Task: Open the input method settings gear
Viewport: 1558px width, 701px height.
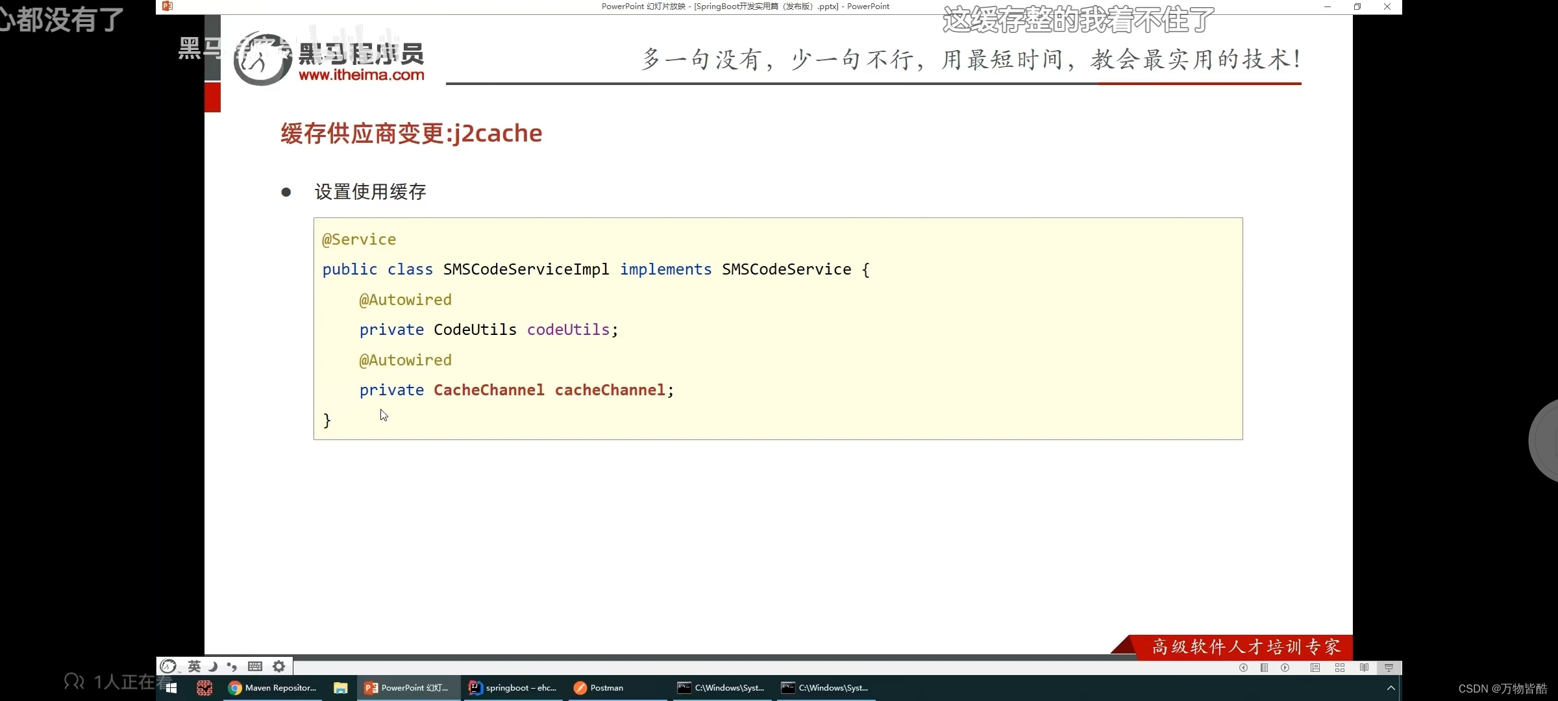Action: coord(278,666)
